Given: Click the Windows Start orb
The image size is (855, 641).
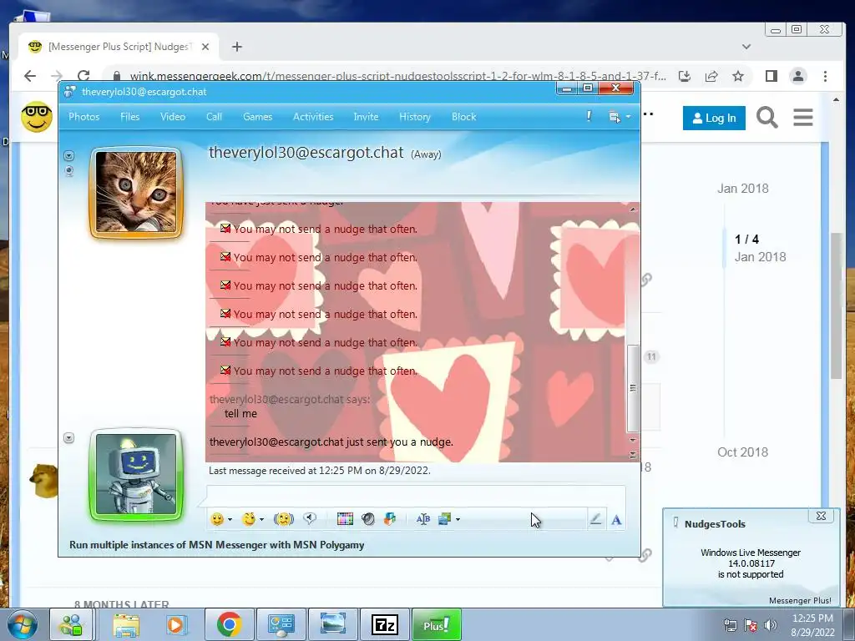Looking at the screenshot, I should click(x=22, y=624).
